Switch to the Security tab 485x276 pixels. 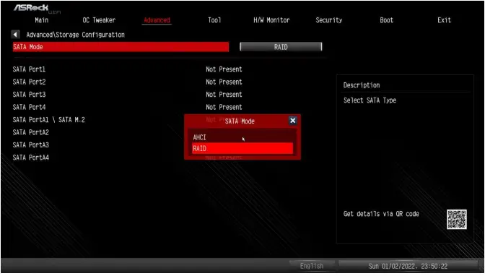pos(329,20)
